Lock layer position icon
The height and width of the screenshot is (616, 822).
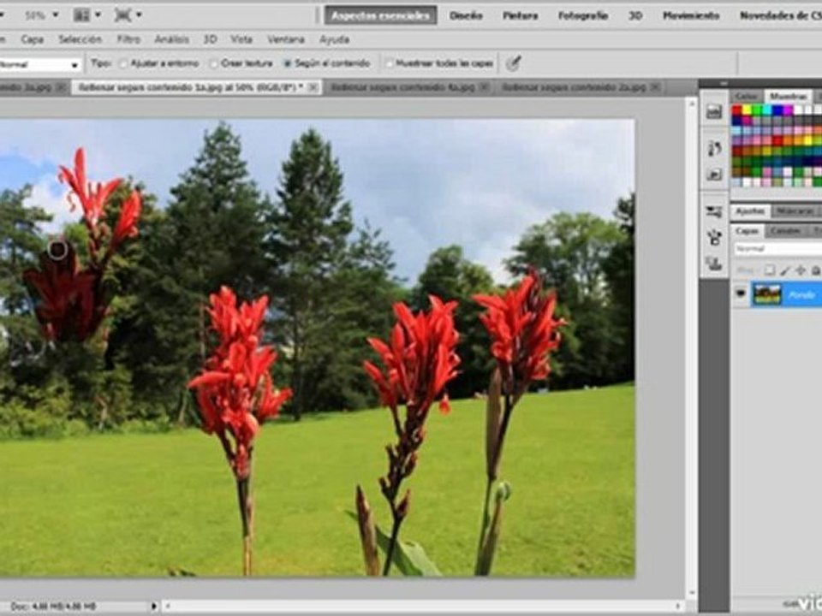[801, 270]
